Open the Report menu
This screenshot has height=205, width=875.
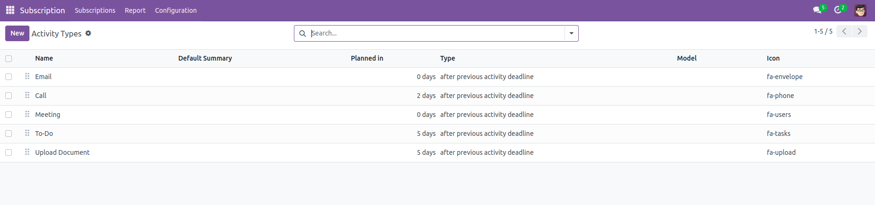coord(135,10)
